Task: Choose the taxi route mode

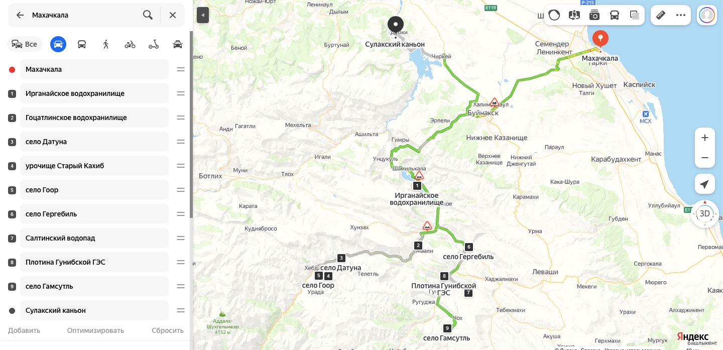Action: click(178, 44)
